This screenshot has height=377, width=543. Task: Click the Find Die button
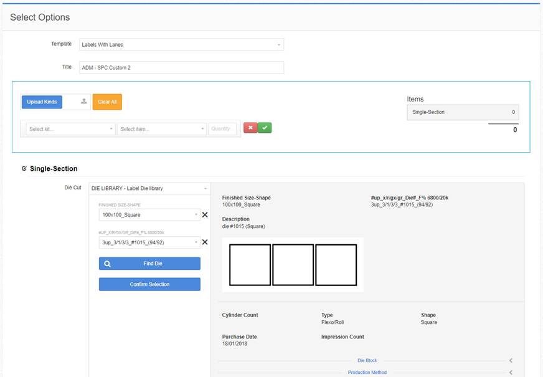(x=149, y=264)
